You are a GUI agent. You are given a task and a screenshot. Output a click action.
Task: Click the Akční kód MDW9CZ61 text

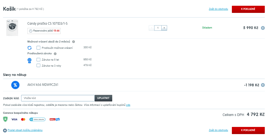43,85
